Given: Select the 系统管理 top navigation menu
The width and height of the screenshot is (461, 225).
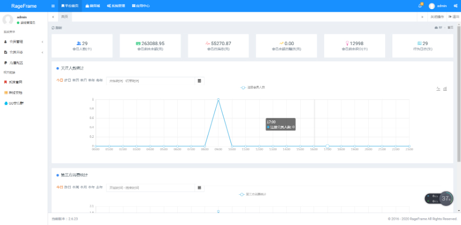Looking at the screenshot, I should (116, 6).
